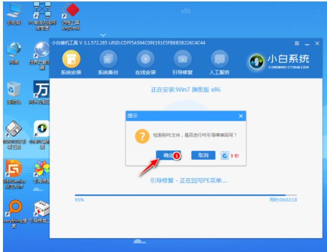Open the hamburger menu in title bar

tap(297, 43)
